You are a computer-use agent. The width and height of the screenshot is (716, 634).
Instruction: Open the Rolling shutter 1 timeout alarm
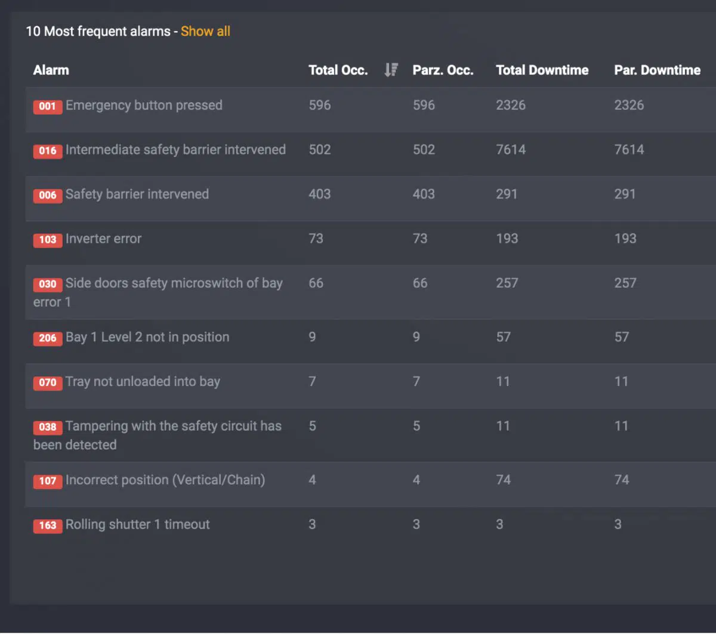pos(137,525)
